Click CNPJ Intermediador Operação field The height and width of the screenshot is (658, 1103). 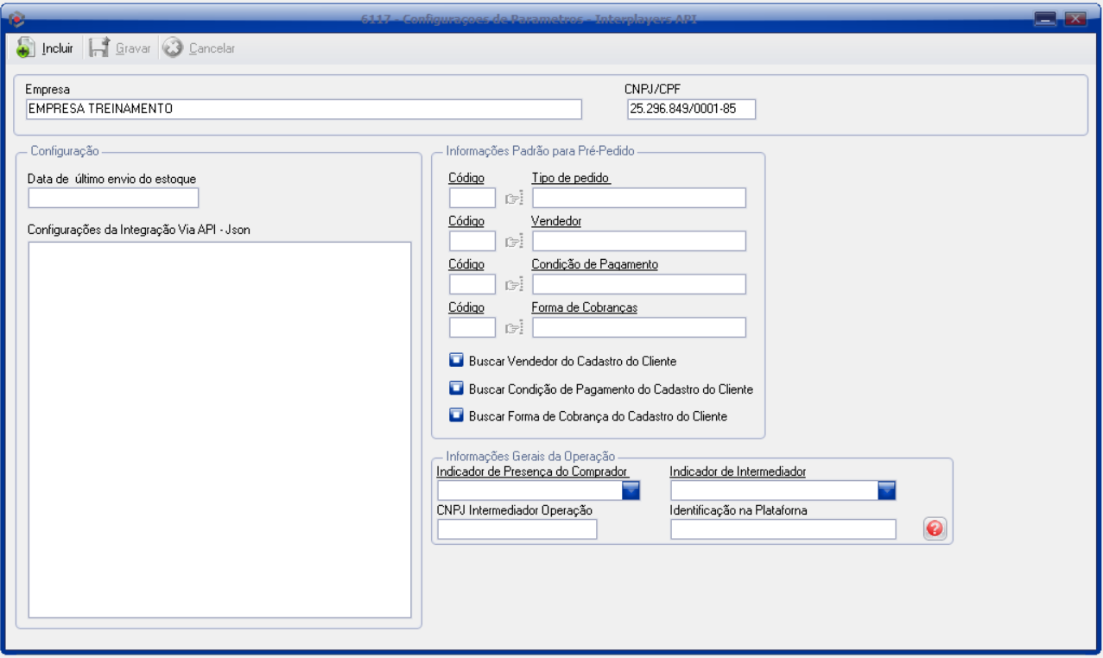(517, 529)
